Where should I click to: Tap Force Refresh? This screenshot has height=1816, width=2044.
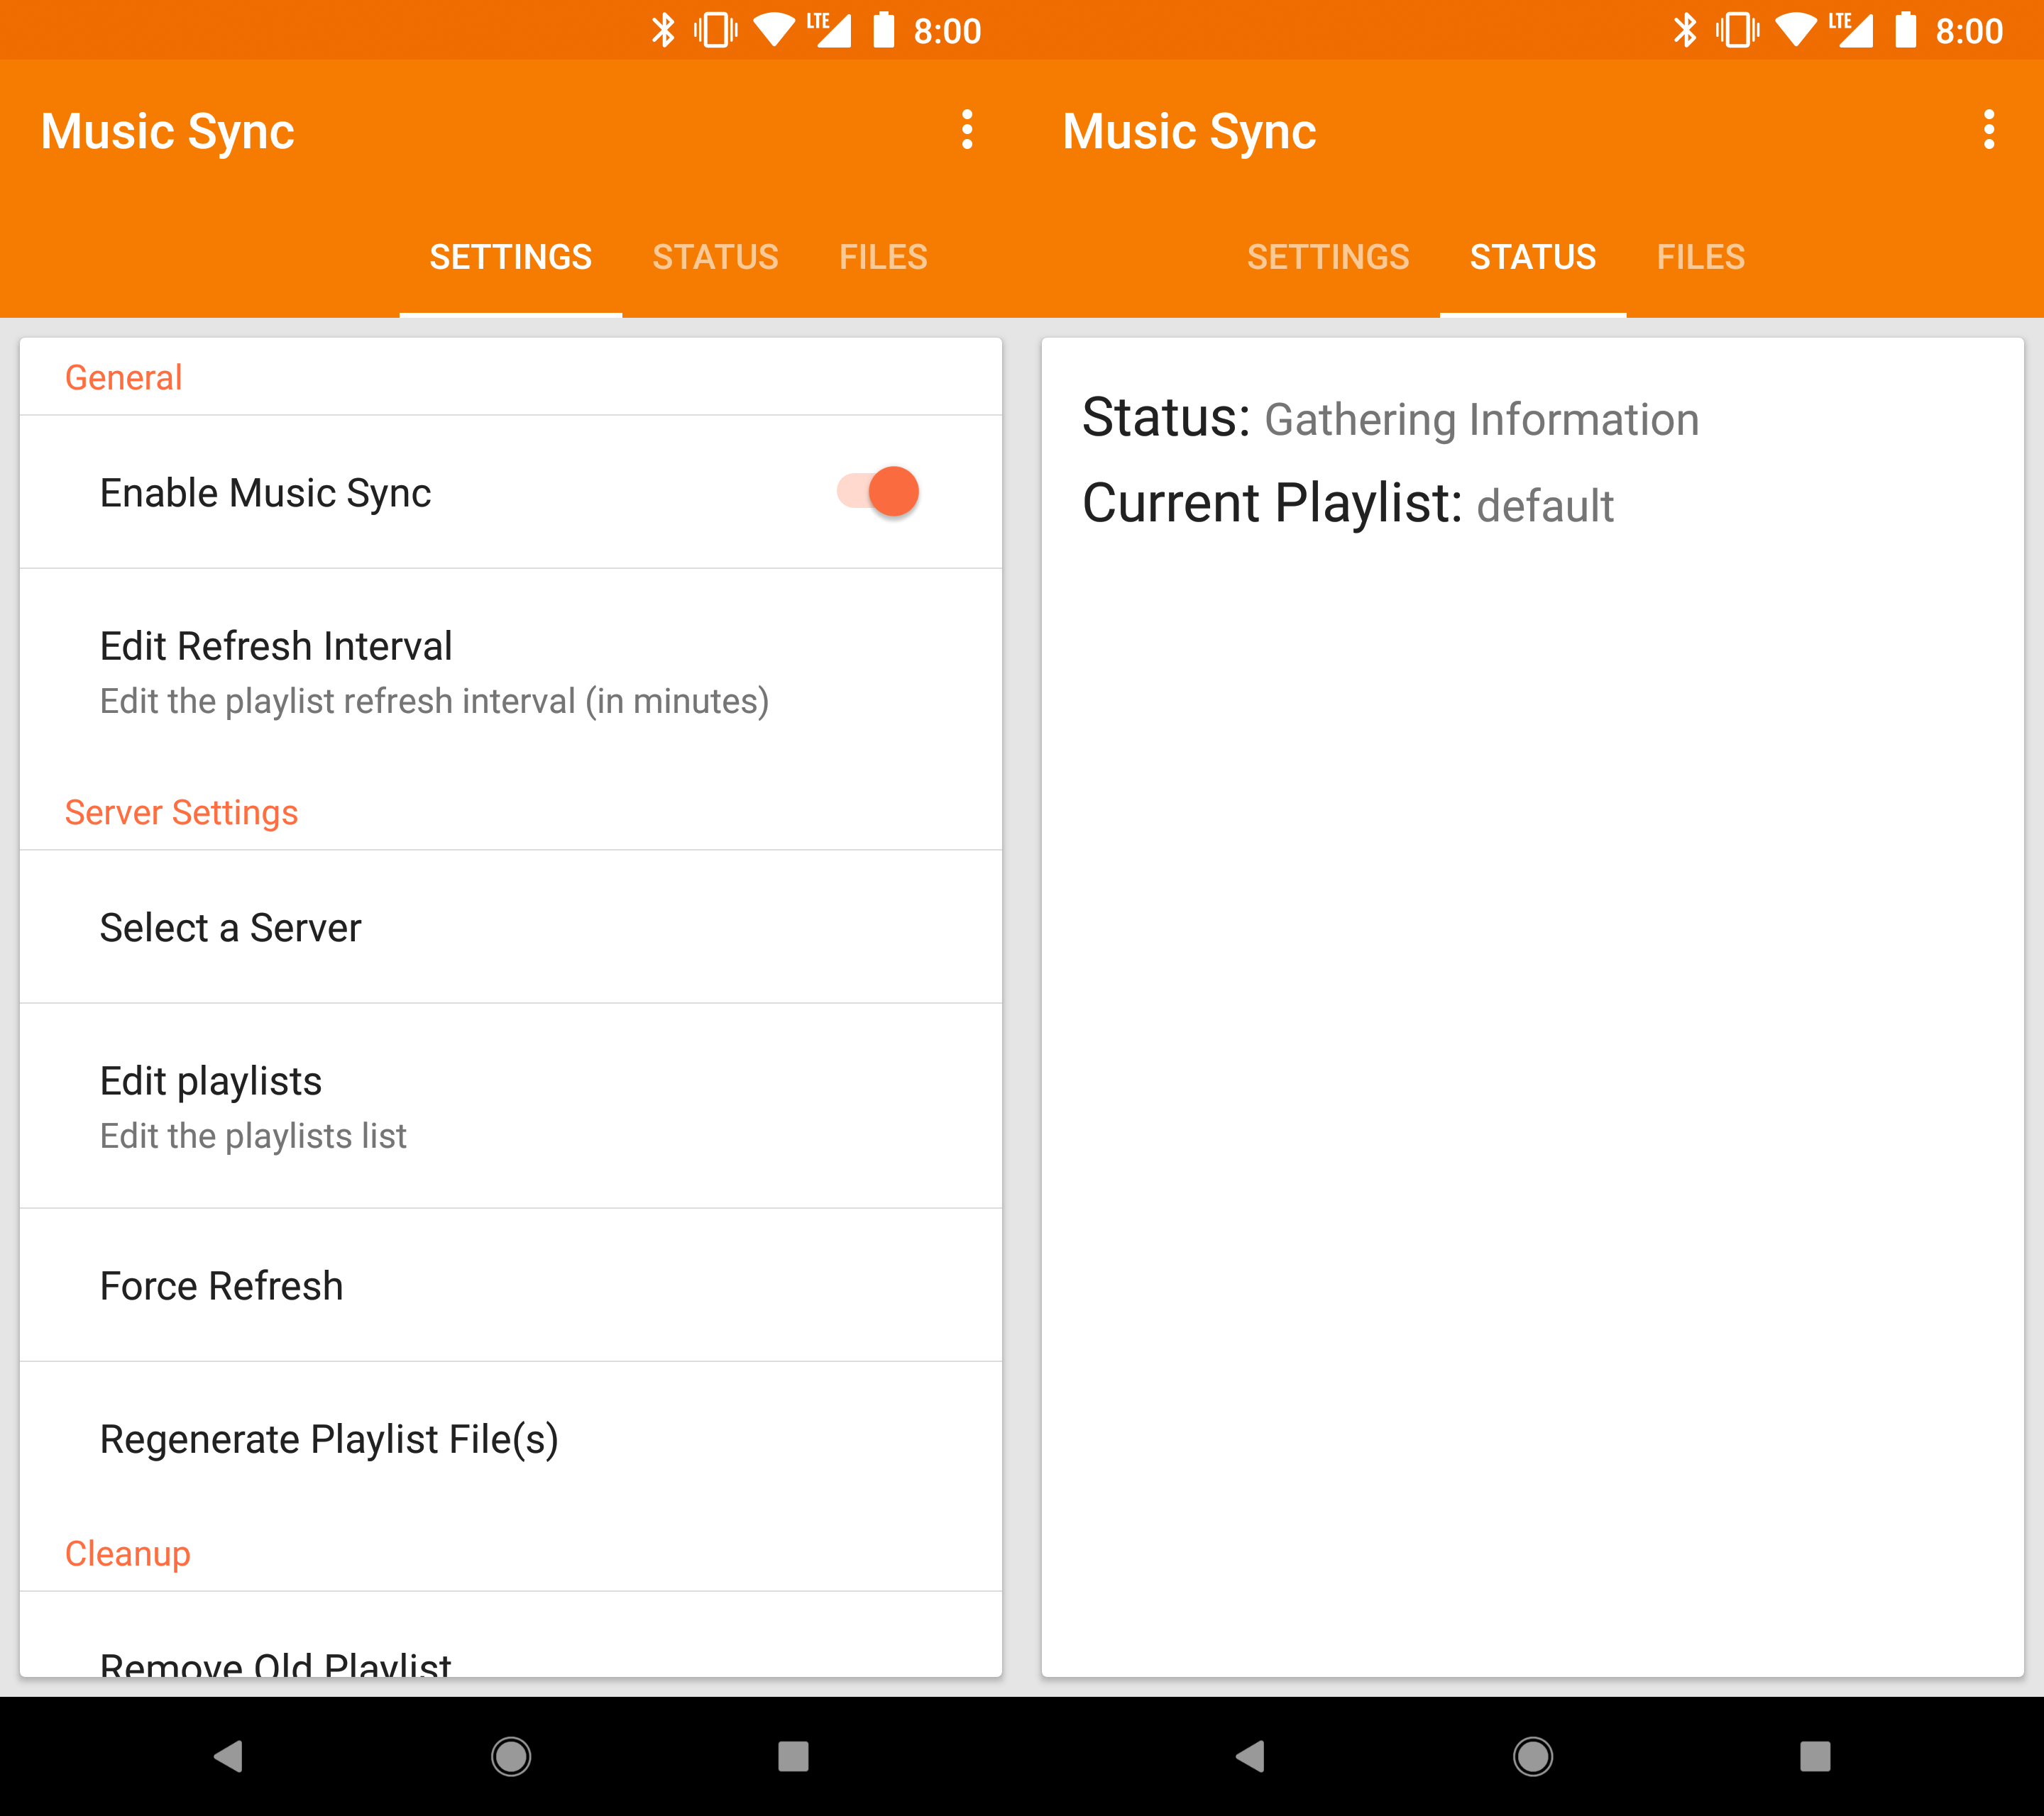(x=511, y=1285)
